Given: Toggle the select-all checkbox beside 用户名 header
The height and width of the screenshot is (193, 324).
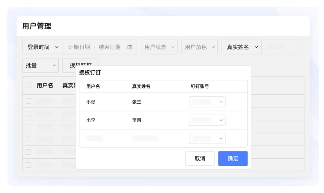Looking at the screenshot, I should pyautogui.click(x=29, y=85).
